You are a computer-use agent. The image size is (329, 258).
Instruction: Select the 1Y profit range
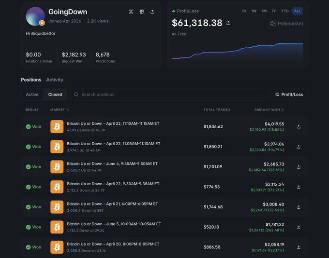[x=274, y=11]
